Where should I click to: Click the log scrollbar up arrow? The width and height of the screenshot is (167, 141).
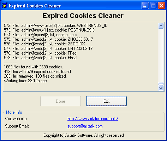click(161, 26)
